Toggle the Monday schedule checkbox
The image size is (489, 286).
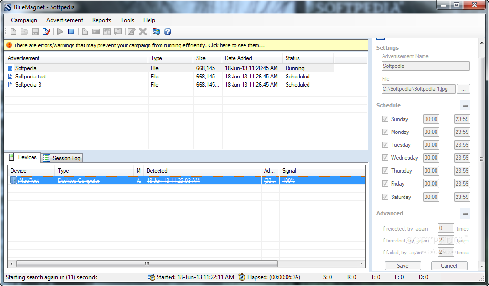coord(385,132)
